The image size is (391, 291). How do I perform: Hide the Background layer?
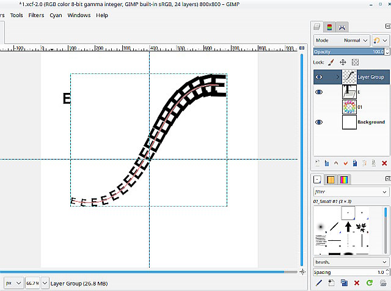319,122
